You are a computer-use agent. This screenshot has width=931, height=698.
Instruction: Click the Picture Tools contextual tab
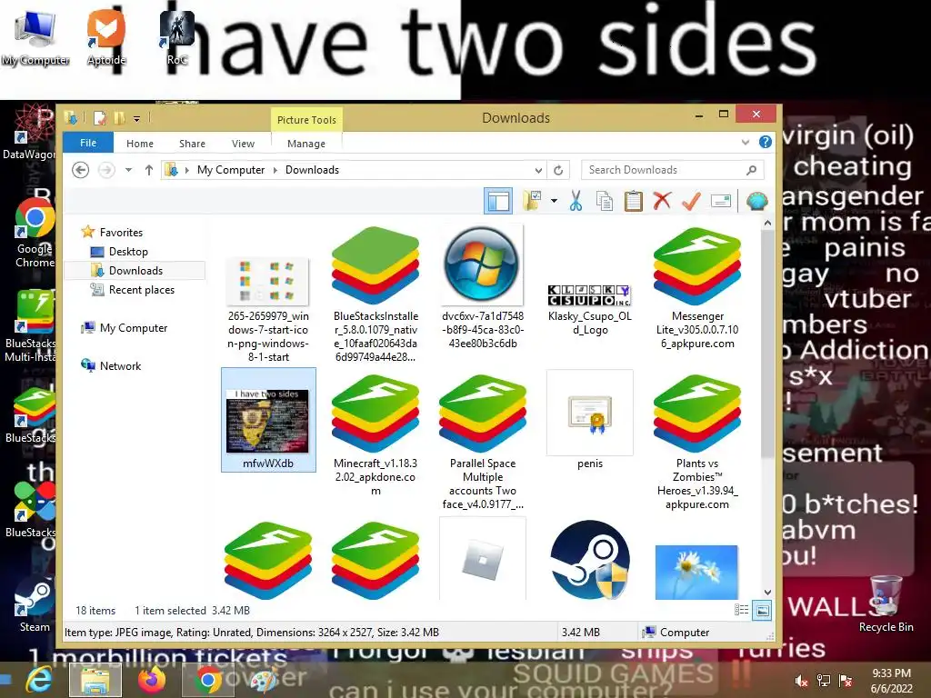(x=306, y=120)
